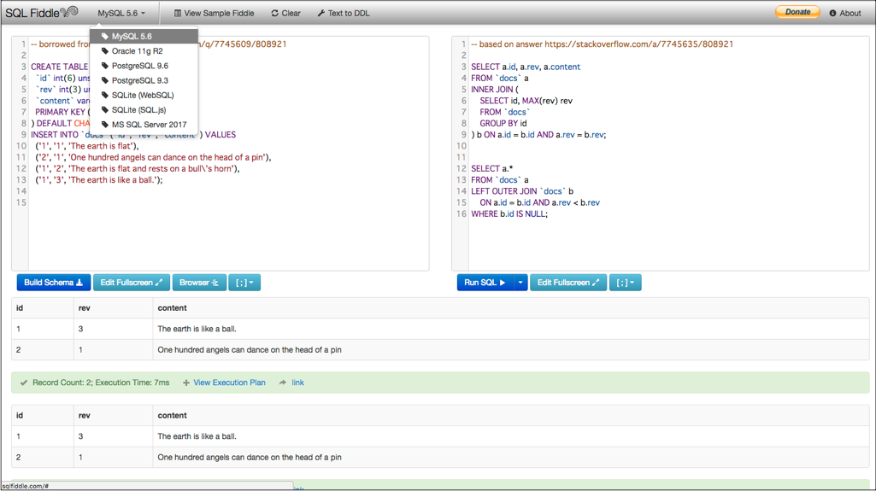This screenshot has height=491, width=876.
Task: Click Edit Fullscreen under query editor
Action: coord(568,283)
